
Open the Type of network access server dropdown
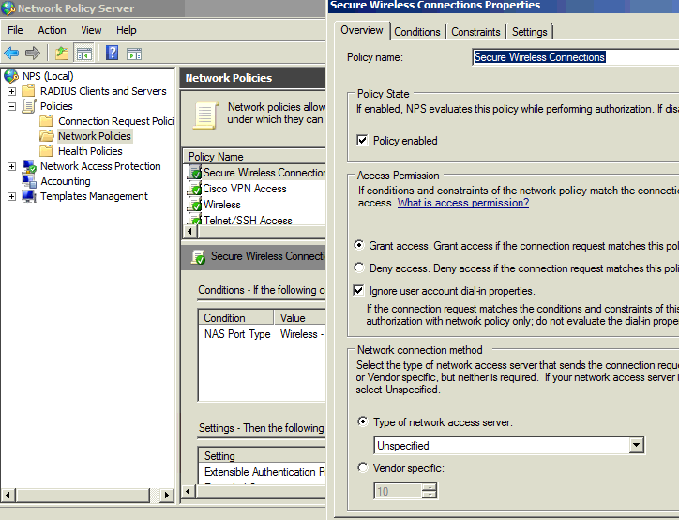[637, 446]
